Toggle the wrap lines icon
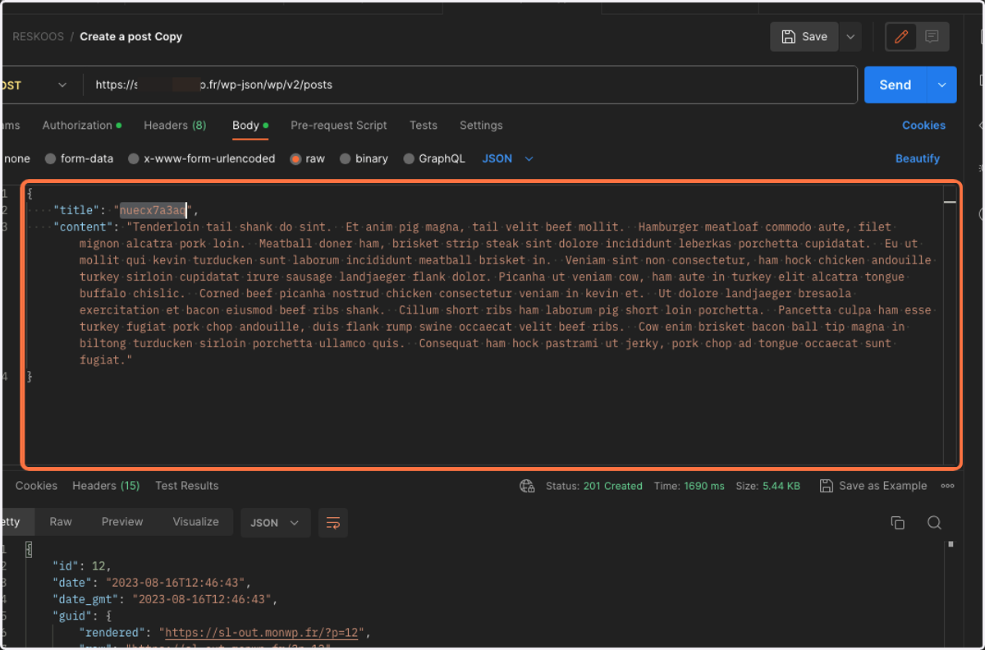 (333, 523)
